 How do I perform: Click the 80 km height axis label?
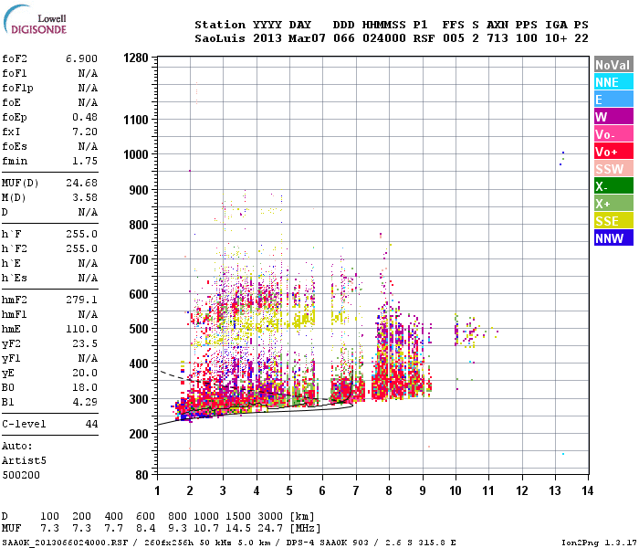(x=141, y=475)
